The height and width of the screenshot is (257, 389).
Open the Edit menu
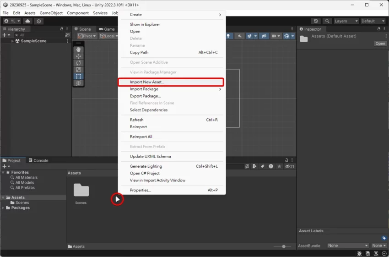coord(16,13)
